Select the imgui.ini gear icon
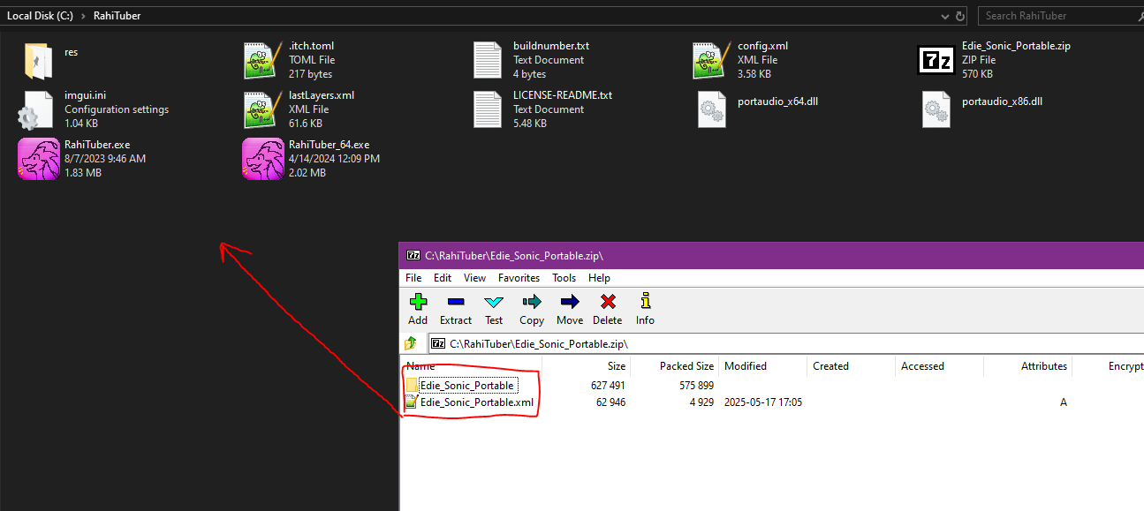1144x511 pixels. 37,109
